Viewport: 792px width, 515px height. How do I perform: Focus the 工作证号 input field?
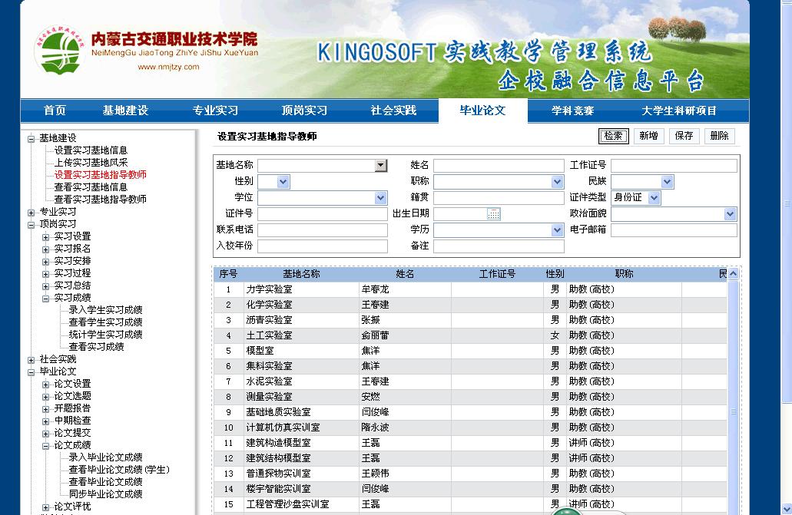click(674, 166)
